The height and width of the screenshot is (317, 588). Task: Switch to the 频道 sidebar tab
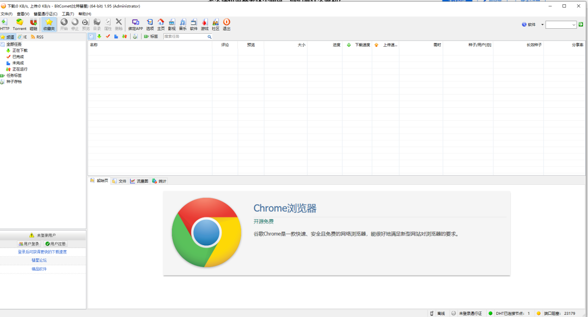[8, 37]
